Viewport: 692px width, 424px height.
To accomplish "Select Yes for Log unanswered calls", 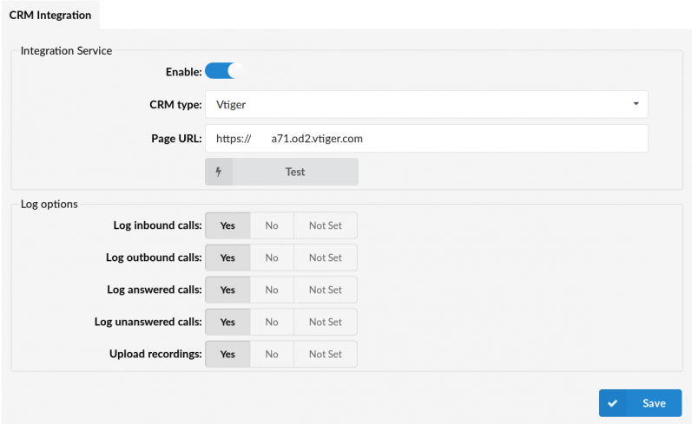I will (227, 322).
